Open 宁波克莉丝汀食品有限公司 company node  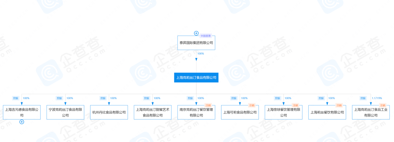click(65, 112)
